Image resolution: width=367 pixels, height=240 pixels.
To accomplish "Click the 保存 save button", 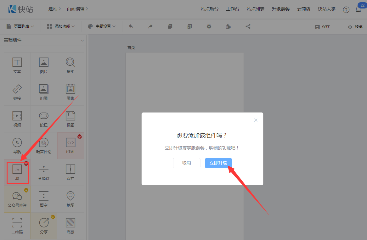I will (323, 27).
